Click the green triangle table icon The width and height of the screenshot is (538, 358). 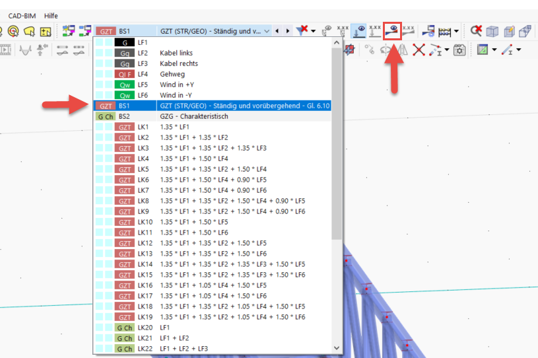click(483, 50)
